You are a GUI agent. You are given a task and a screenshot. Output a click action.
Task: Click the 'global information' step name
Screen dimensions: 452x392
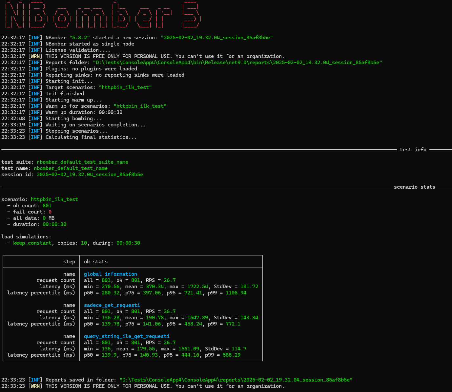click(111, 274)
